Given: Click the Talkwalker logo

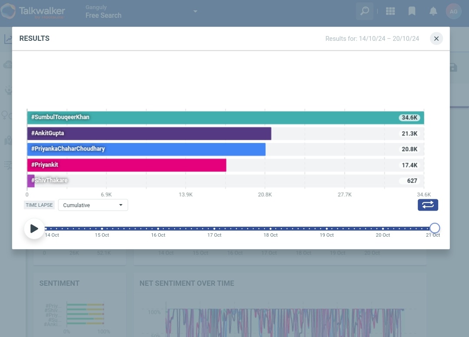Looking at the screenshot, I should point(33,11).
